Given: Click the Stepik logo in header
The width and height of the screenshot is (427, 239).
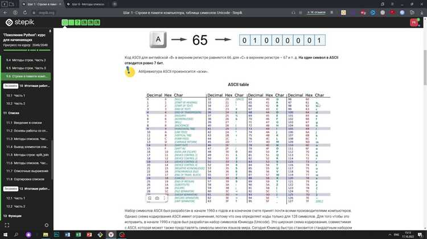Looking at the screenshot, I should (x=23, y=23).
